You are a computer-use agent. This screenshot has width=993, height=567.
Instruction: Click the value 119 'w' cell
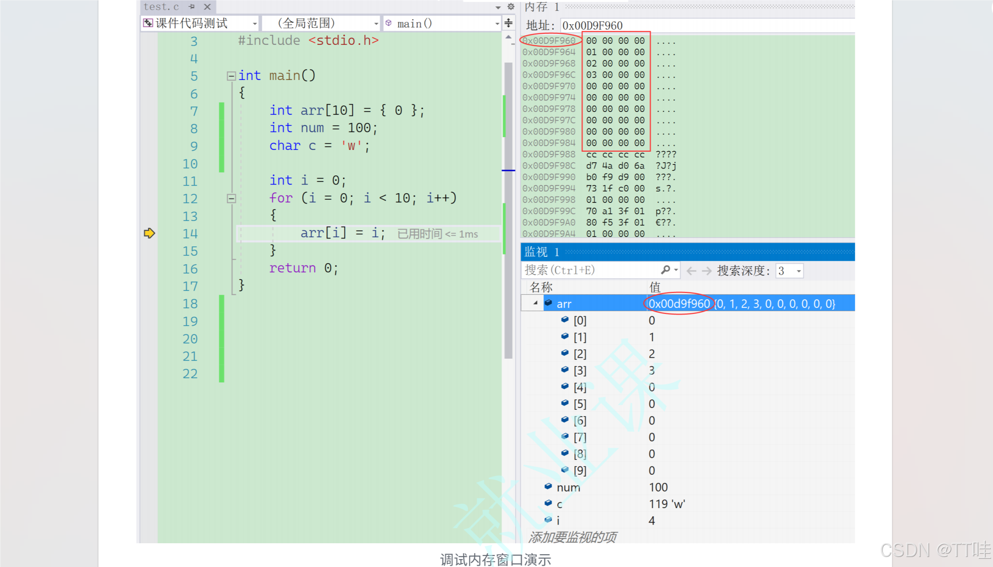[x=667, y=504]
